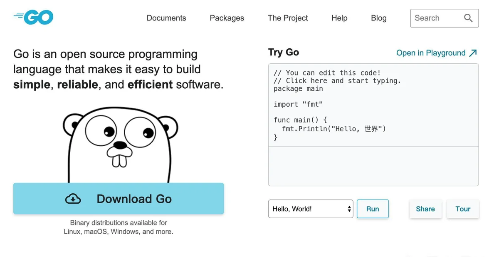Click the cloud download icon
Image resolution: width=499 pixels, height=257 pixels.
point(73,199)
